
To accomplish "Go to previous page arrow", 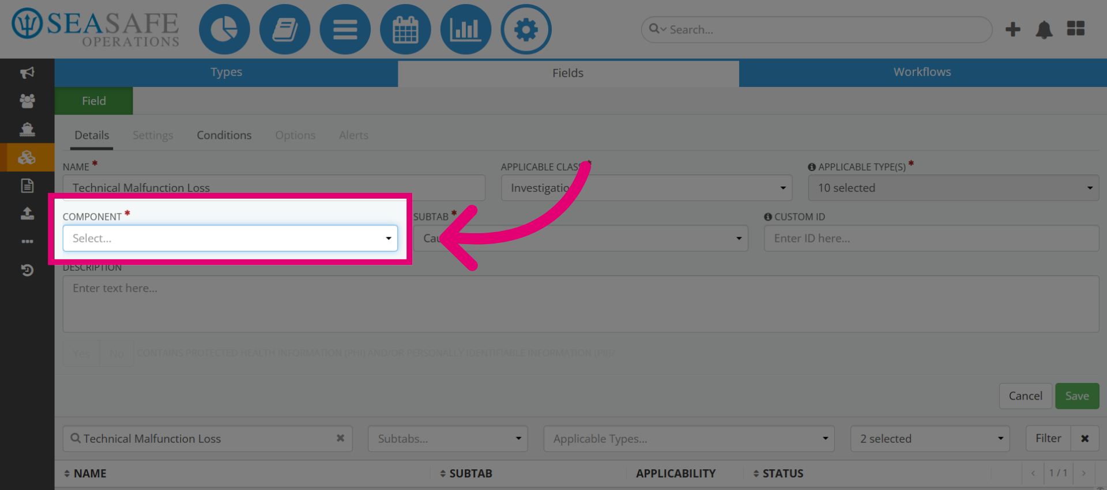I will [1033, 473].
